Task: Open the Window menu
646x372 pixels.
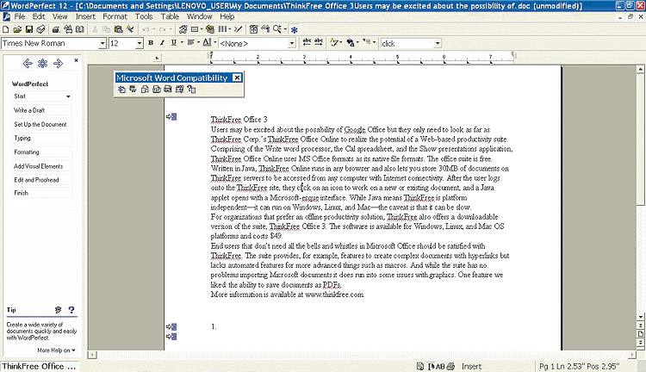Action: coord(200,16)
